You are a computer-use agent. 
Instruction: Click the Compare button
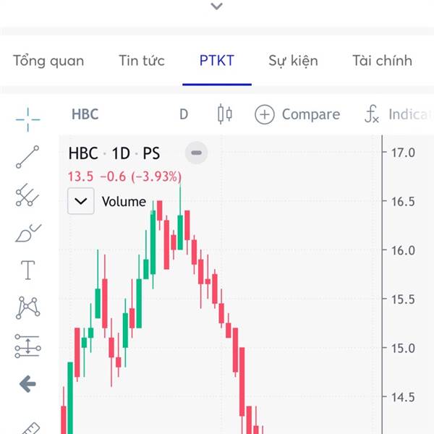(x=297, y=114)
